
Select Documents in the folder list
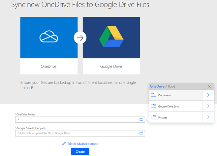coord(165,95)
